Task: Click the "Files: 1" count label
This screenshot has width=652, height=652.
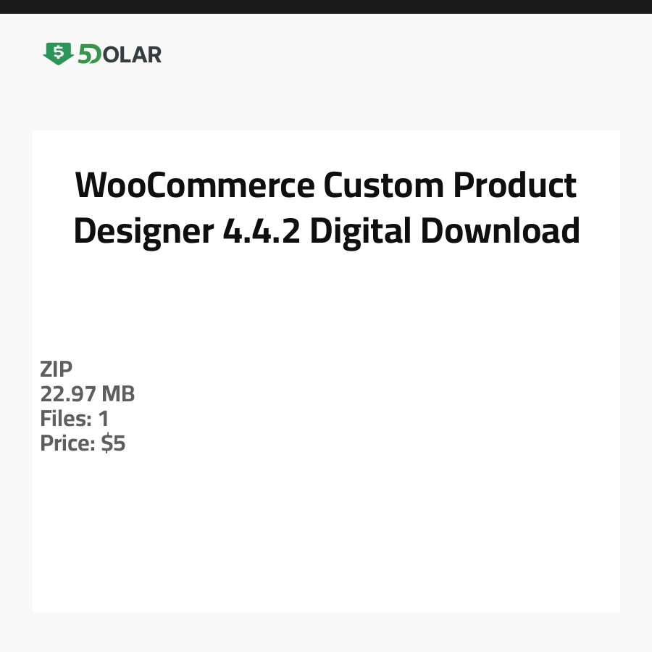Action: (x=75, y=419)
